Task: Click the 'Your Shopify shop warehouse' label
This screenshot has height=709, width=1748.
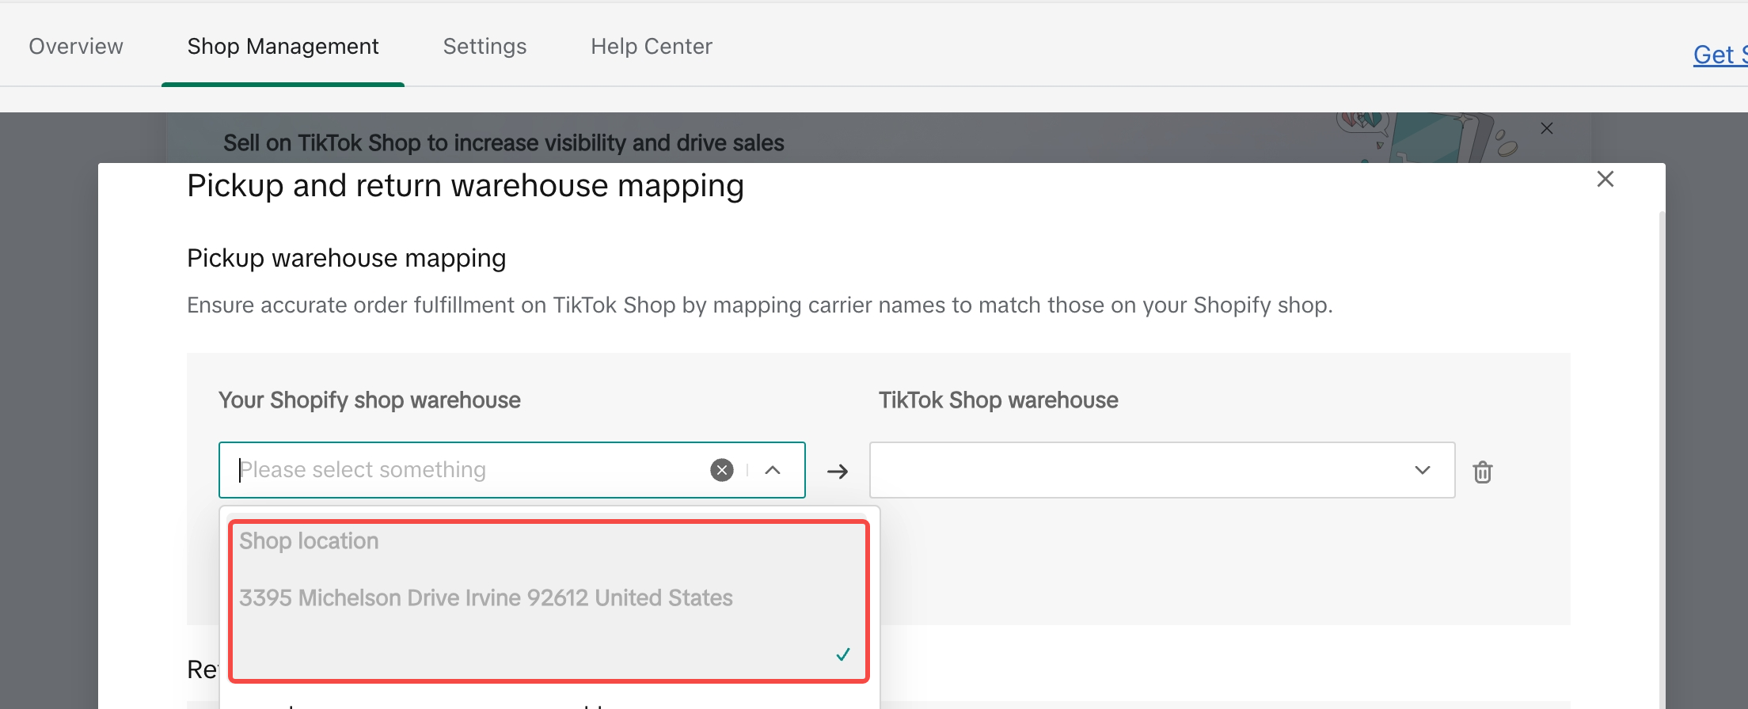Action: (x=369, y=400)
